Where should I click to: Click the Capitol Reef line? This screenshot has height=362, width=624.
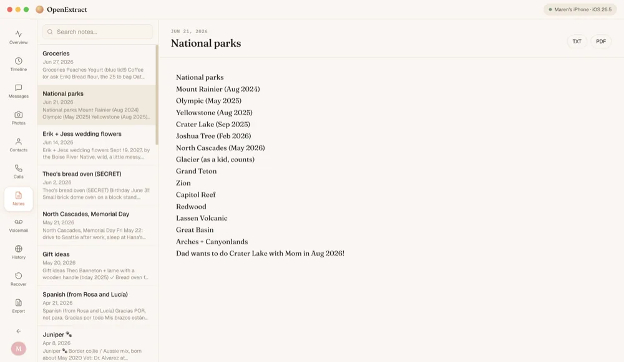click(x=195, y=195)
